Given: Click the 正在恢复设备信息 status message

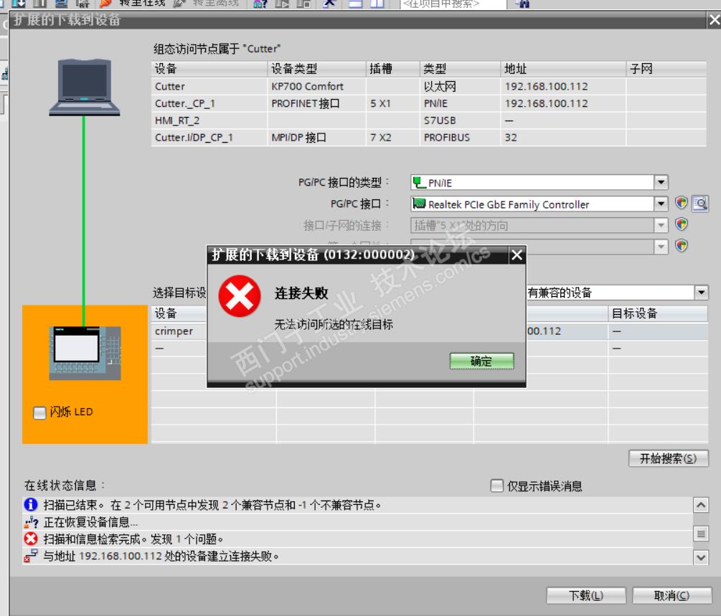Looking at the screenshot, I should tap(90, 522).
